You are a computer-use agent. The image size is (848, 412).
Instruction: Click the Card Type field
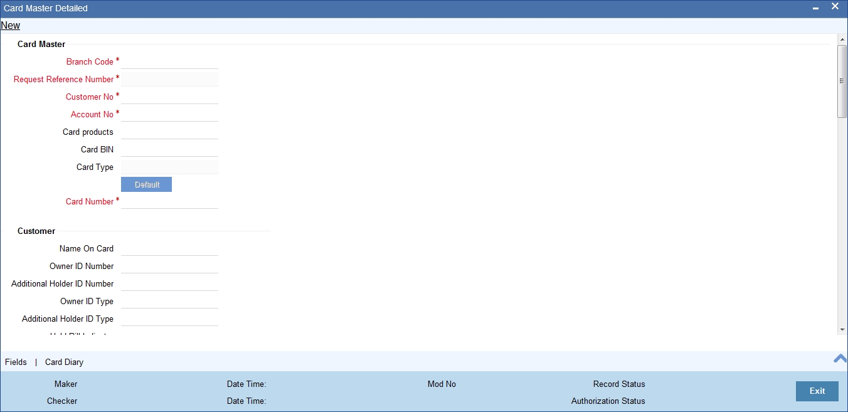tap(169, 167)
